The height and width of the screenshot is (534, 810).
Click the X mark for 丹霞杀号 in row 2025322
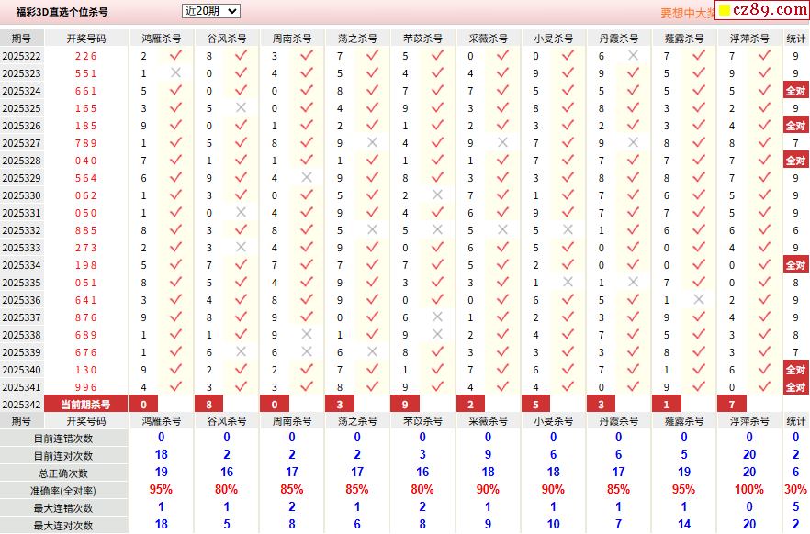[x=633, y=55]
